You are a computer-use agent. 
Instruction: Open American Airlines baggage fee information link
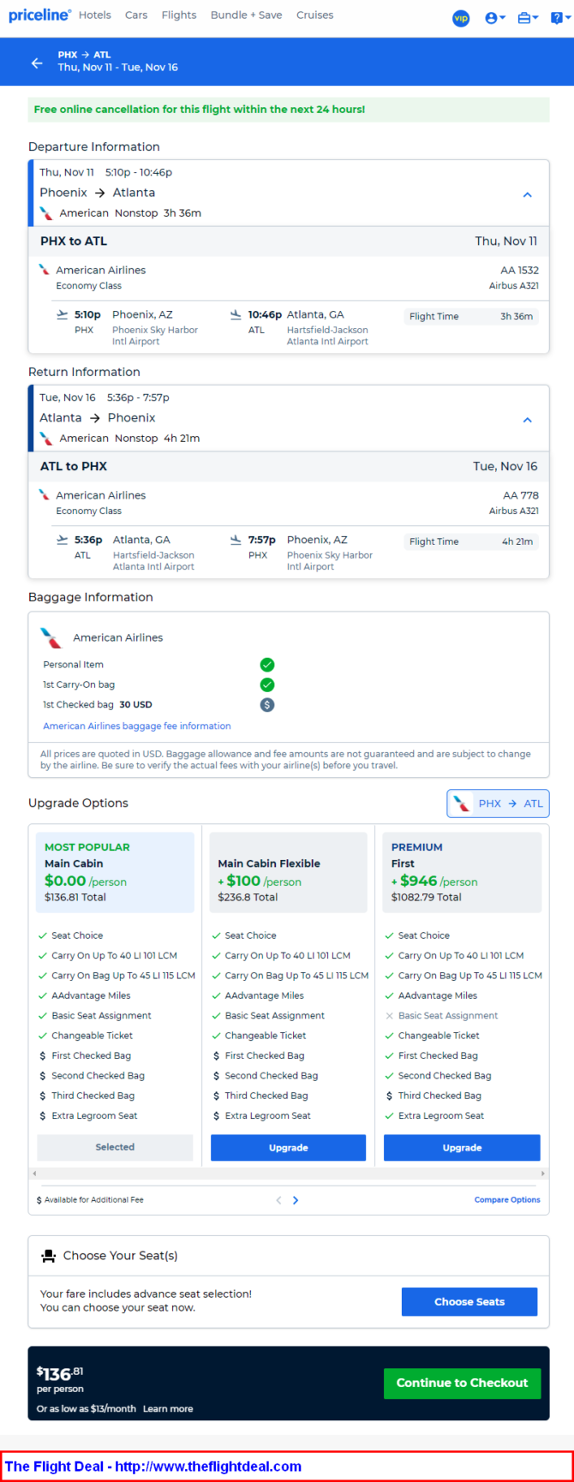click(x=137, y=726)
